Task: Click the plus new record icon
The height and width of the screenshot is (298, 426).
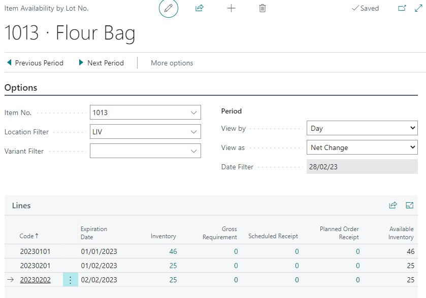Action: coord(231,8)
